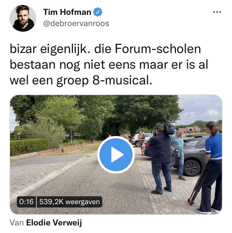Click the Tim Hofman display name

[x=67, y=12]
